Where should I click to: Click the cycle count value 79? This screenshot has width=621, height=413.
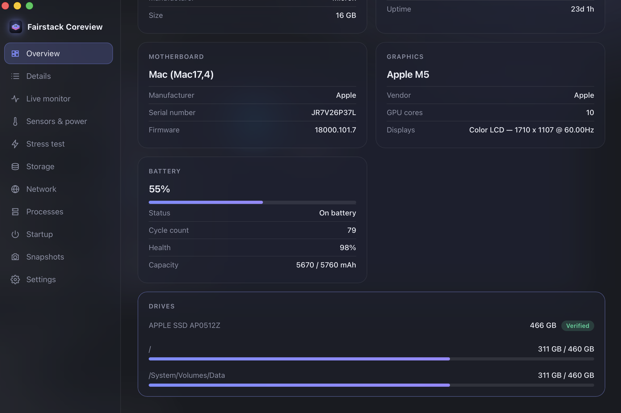[x=351, y=230]
